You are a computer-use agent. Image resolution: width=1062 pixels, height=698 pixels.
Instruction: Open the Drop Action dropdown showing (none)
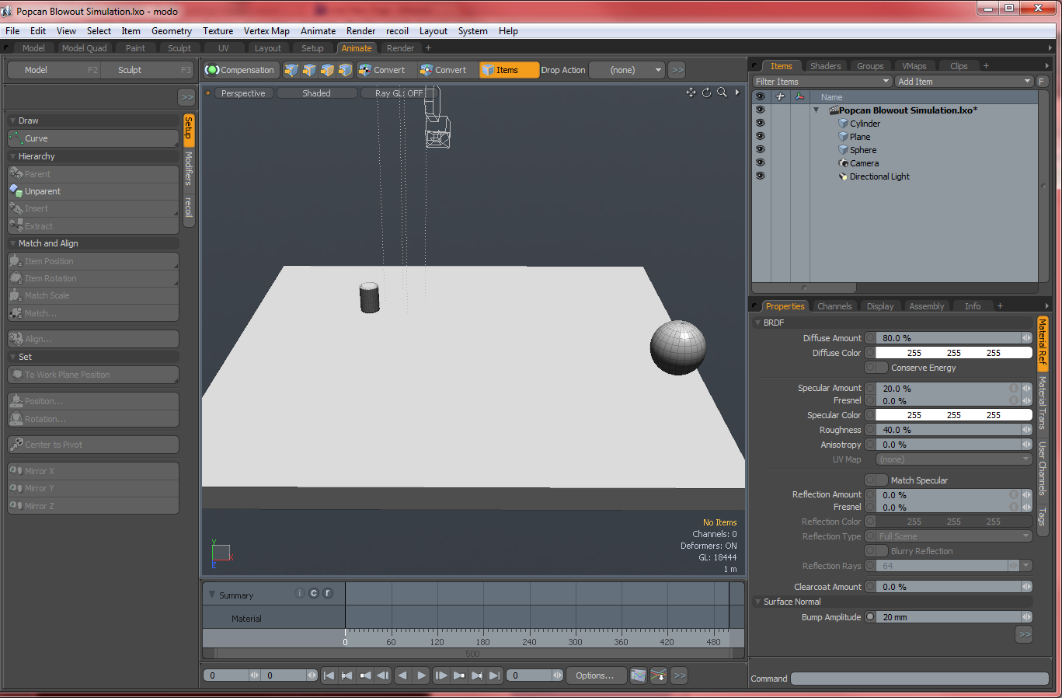(x=626, y=69)
